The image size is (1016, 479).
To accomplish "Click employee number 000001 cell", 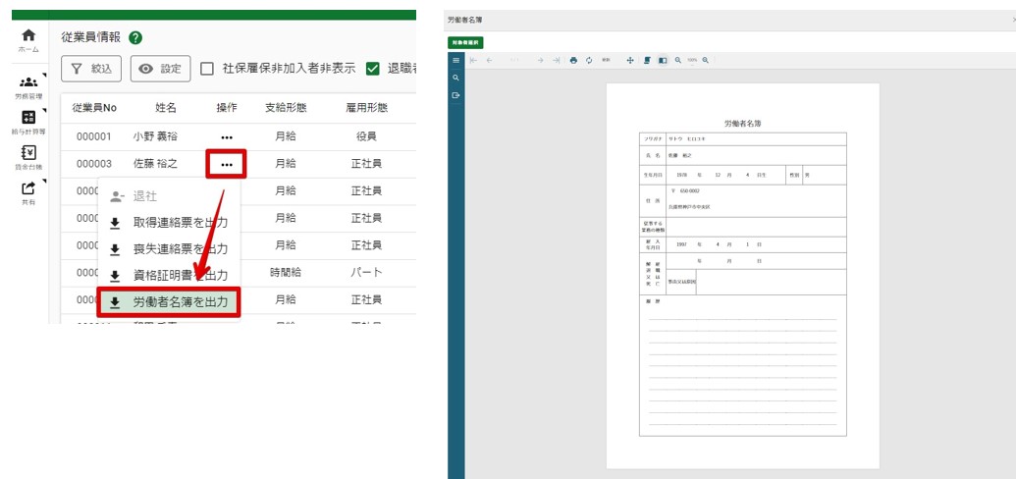I will coord(94,136).
